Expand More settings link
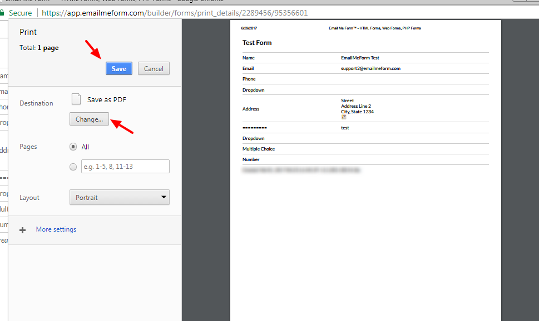The image size is (539, 321). coord(56,229)
